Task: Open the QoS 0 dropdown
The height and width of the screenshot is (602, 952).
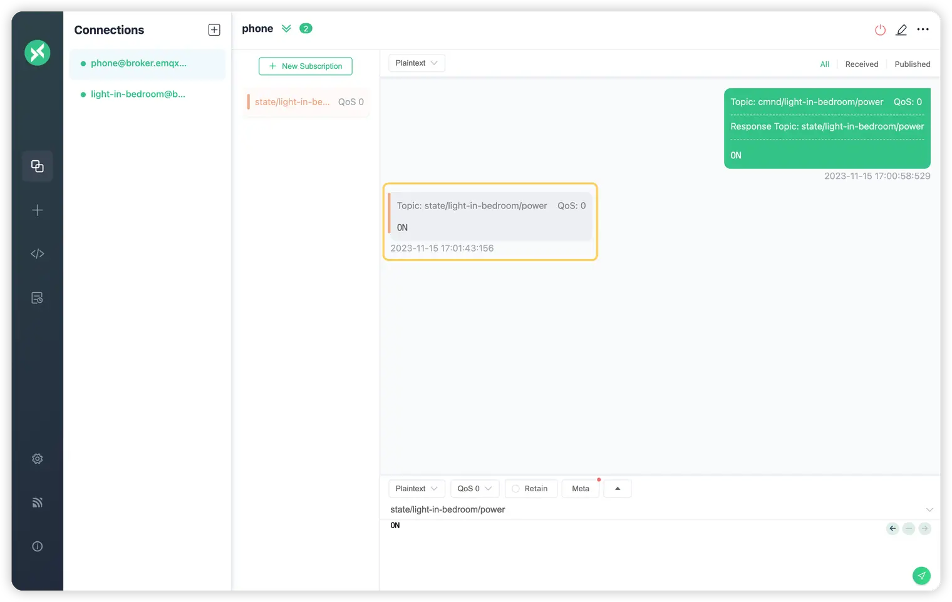Action: 474,489
